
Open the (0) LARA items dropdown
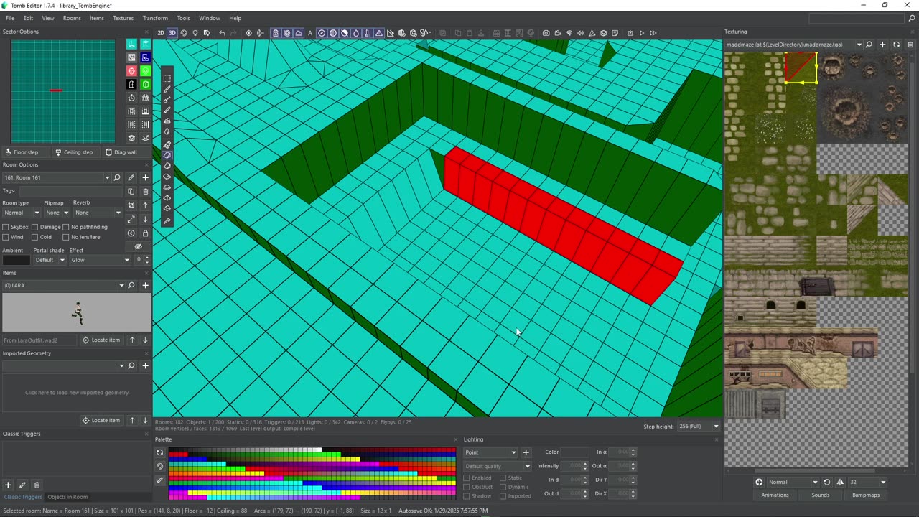click(x=63, y=285)
